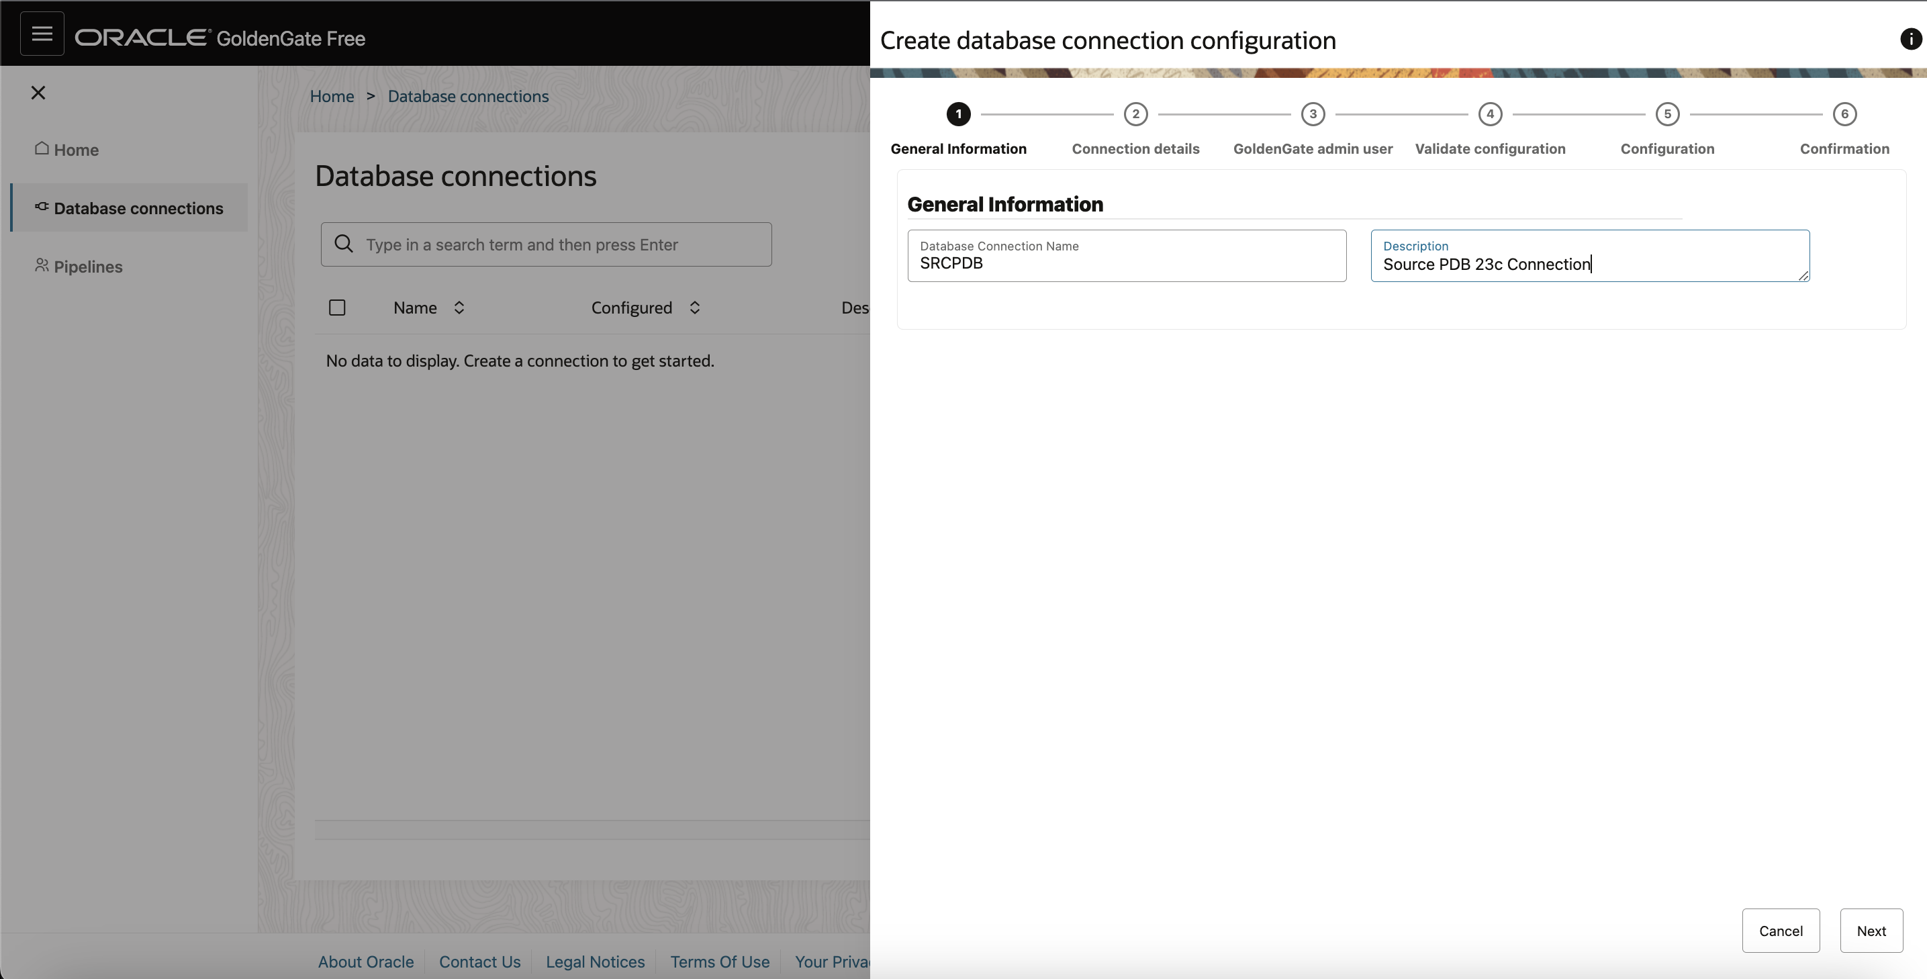Click the search magnifier icon

343,244
